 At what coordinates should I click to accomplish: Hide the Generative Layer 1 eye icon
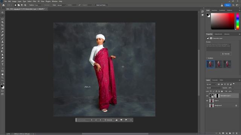[207, 96]
